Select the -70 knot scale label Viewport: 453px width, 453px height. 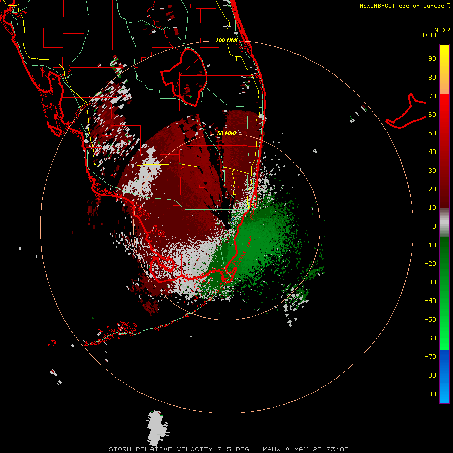point(430,357)
